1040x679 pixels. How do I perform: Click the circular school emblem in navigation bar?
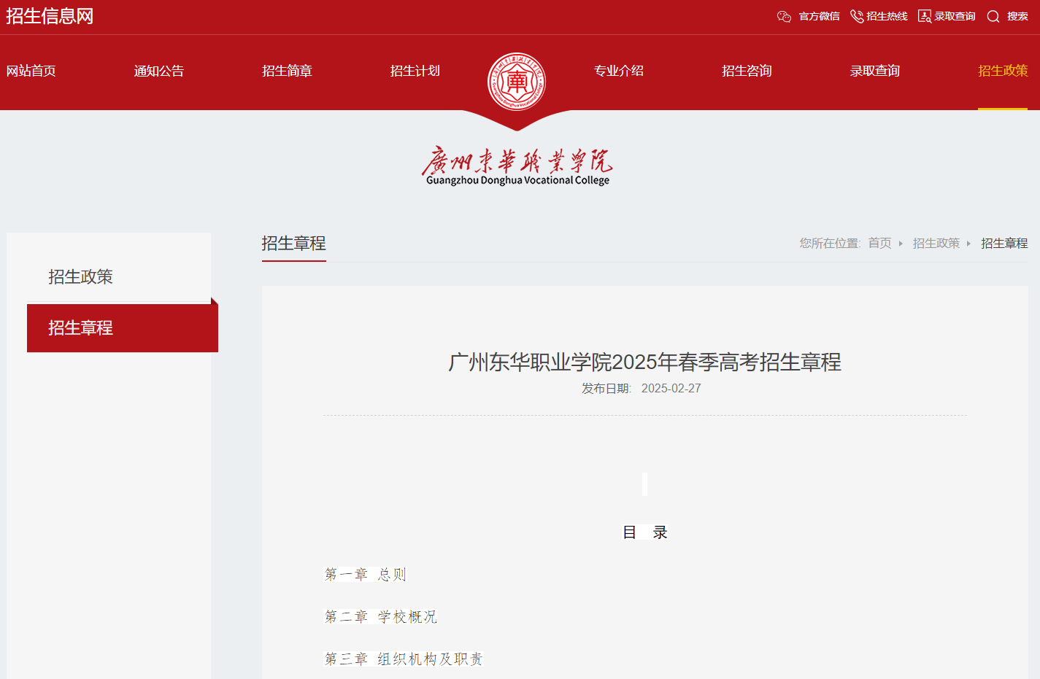tap(517, 81)
